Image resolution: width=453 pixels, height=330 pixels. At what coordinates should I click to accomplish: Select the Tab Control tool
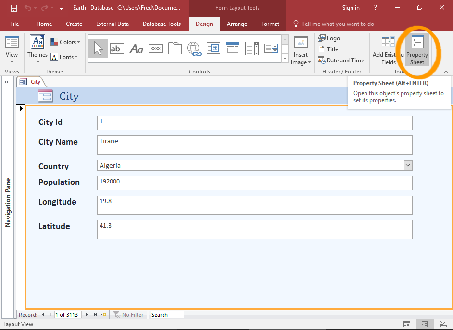pyautogui.click(x=175, y=49)
